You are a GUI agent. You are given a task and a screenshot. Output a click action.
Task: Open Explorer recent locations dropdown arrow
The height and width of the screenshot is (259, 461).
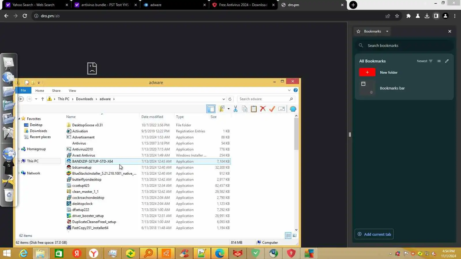tap(36, 99)
